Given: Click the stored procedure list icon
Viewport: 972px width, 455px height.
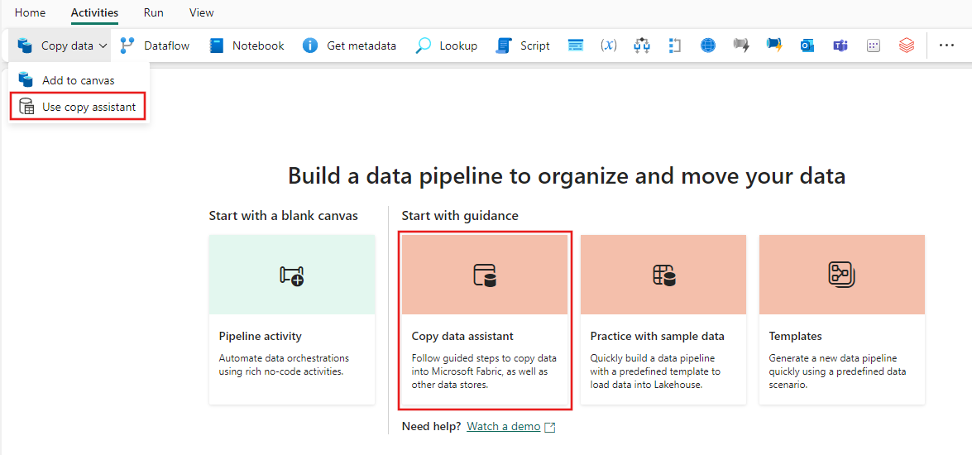Looking at the screenshot, I should click(576, 45).
